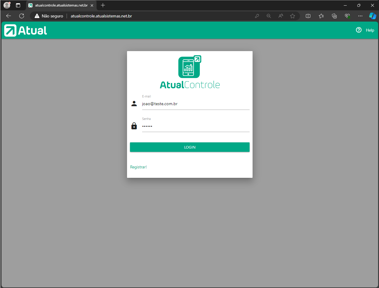Click the browser profile avatar

coord(7,5)
